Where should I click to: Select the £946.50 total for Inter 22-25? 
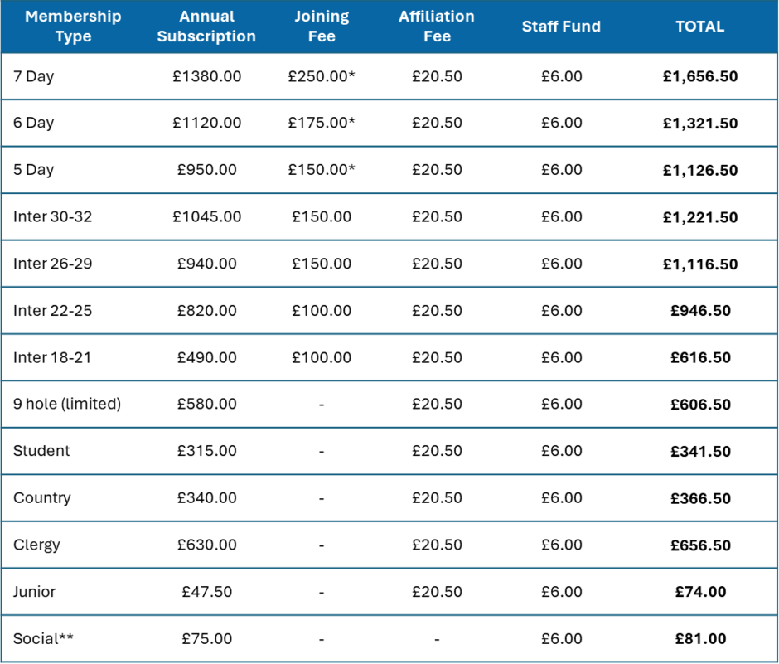pos(700,311)
